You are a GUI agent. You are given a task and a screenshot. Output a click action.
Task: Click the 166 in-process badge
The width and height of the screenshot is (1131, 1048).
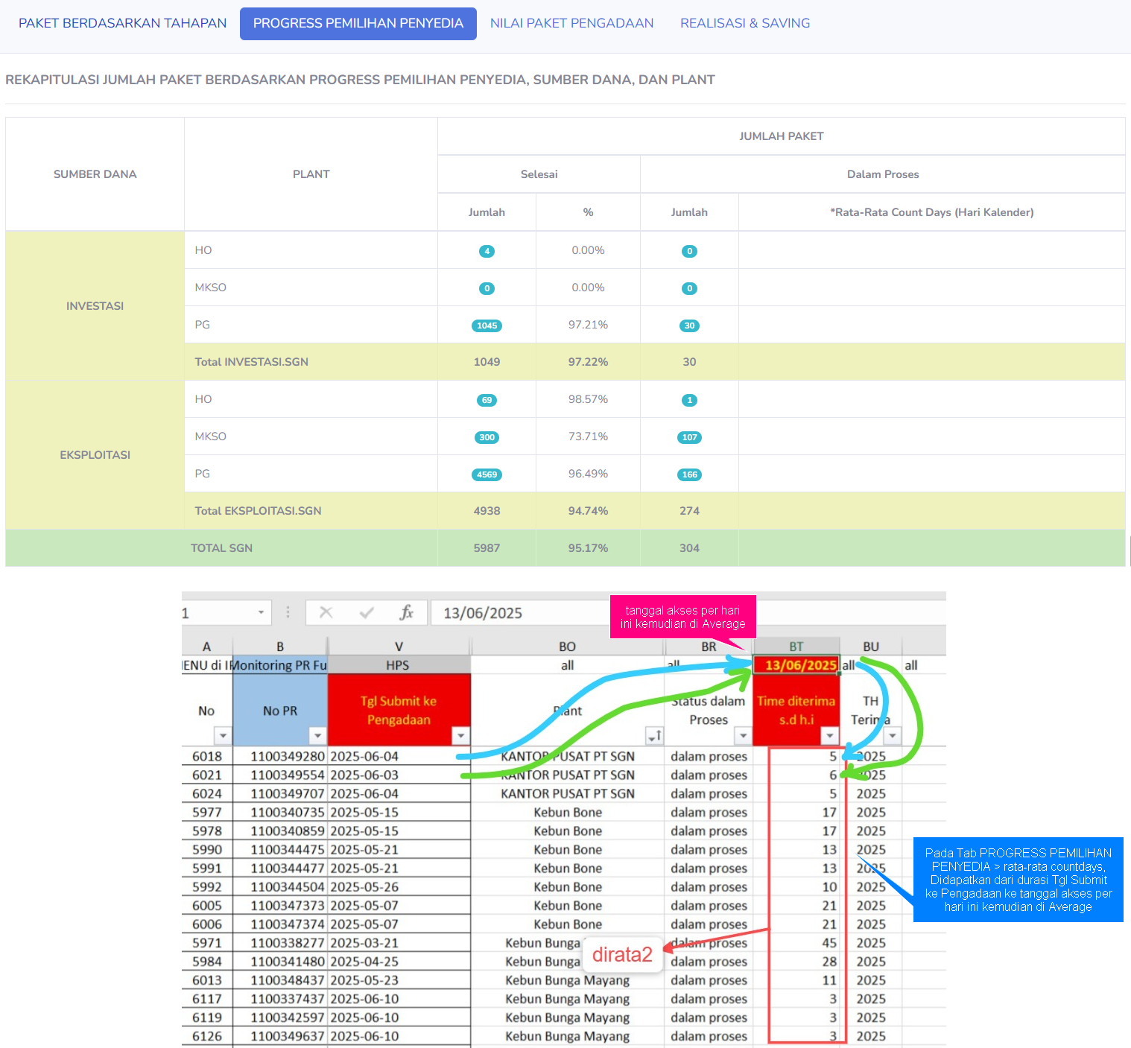click(689, 474)
